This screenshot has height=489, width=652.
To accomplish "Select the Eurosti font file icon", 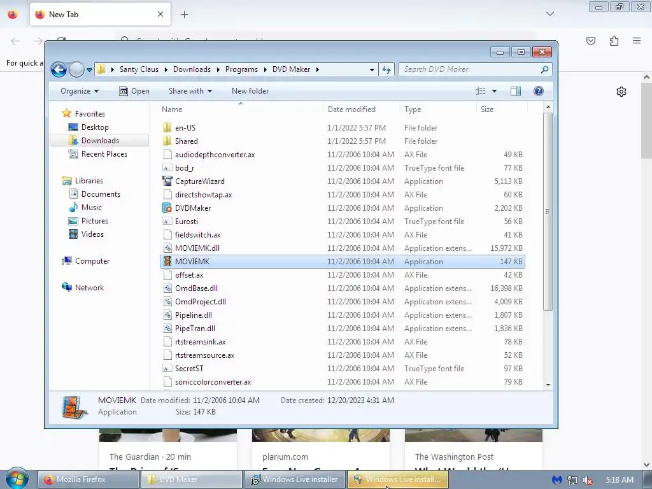I will (x=167, y=221).
